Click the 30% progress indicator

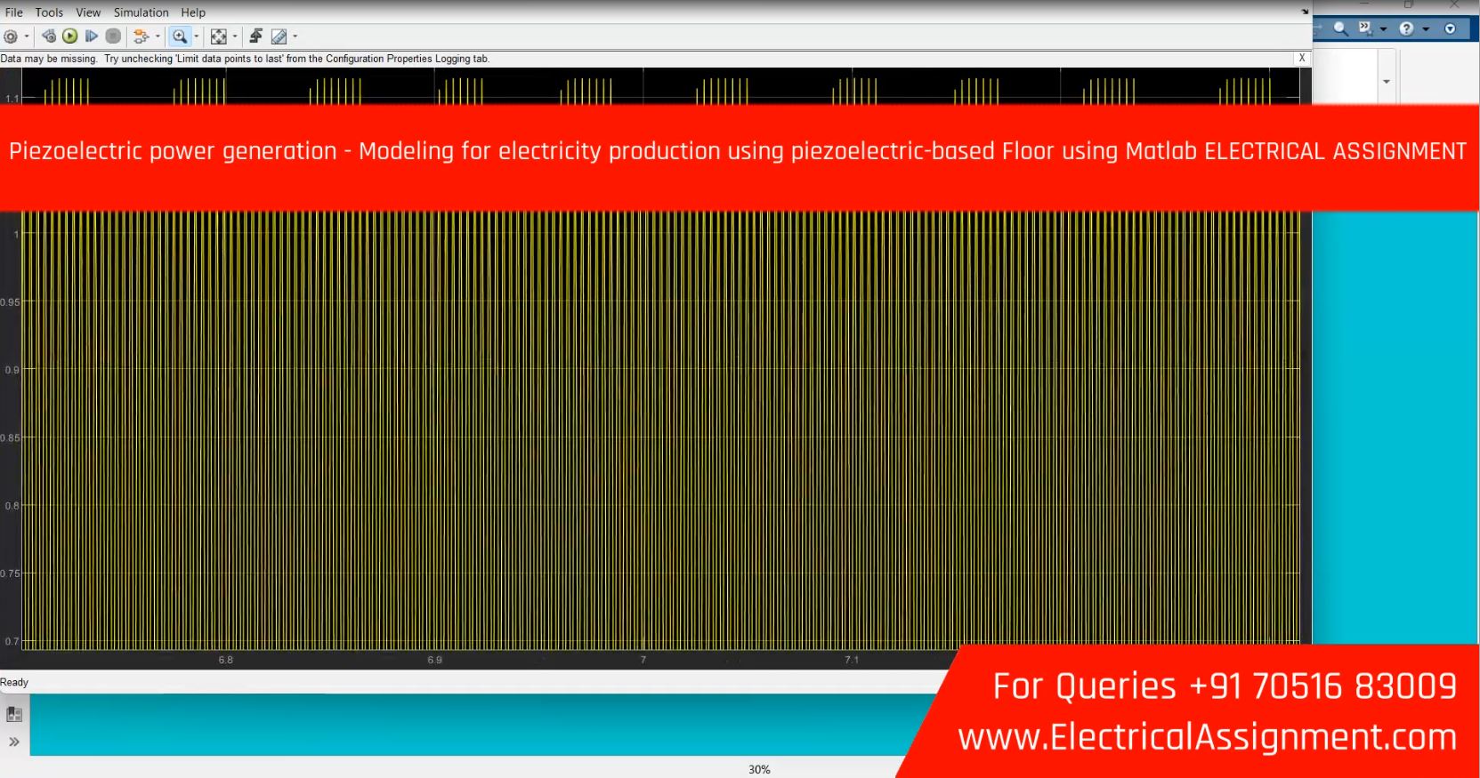pyautogui.click(x=759, y=769)
